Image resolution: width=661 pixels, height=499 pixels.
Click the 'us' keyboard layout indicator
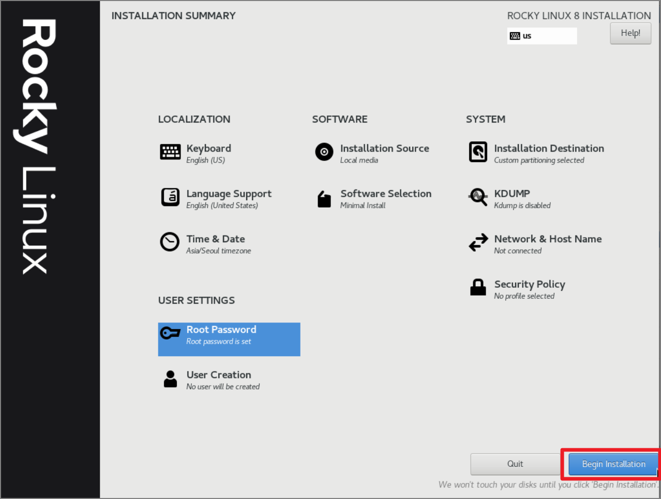[542, 36]
